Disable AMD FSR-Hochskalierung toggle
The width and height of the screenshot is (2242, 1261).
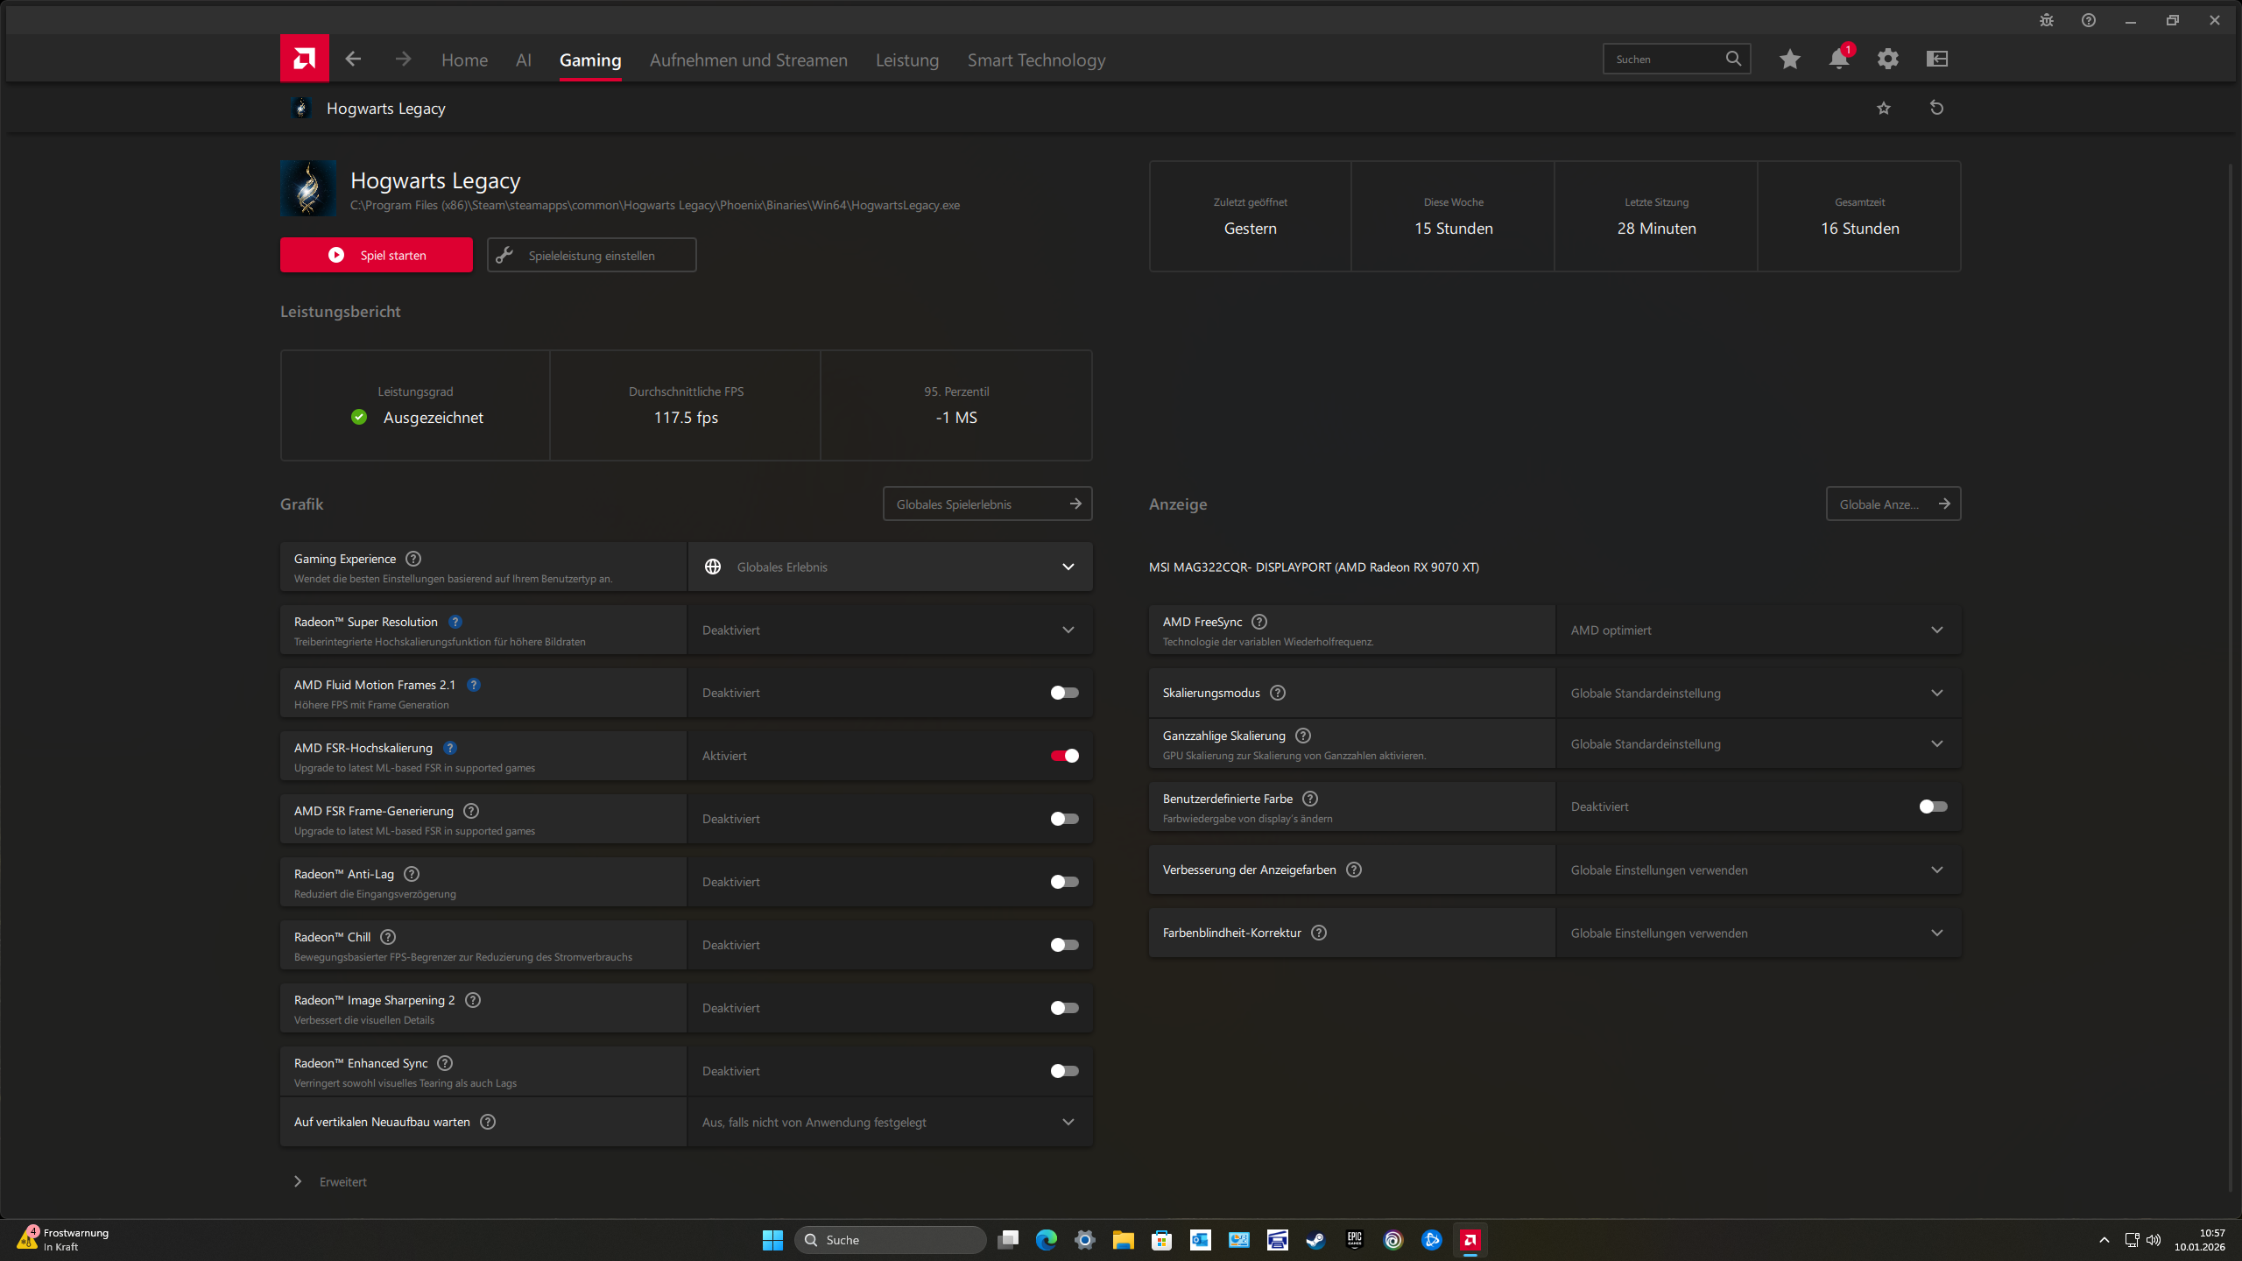tap(1064, 756)
